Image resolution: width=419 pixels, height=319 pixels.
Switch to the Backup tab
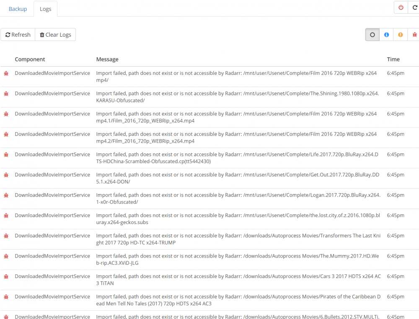coord(18,9)
